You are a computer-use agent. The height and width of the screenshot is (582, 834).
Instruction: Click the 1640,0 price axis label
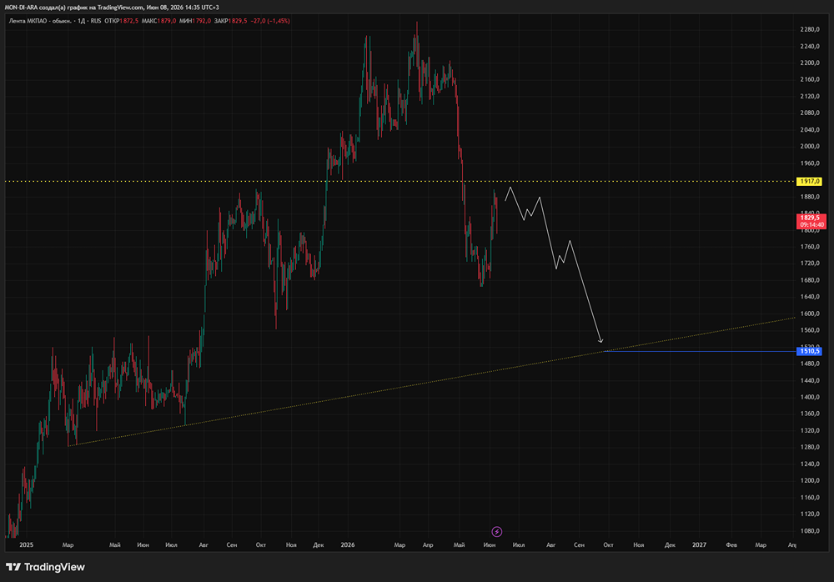point(810,297)
